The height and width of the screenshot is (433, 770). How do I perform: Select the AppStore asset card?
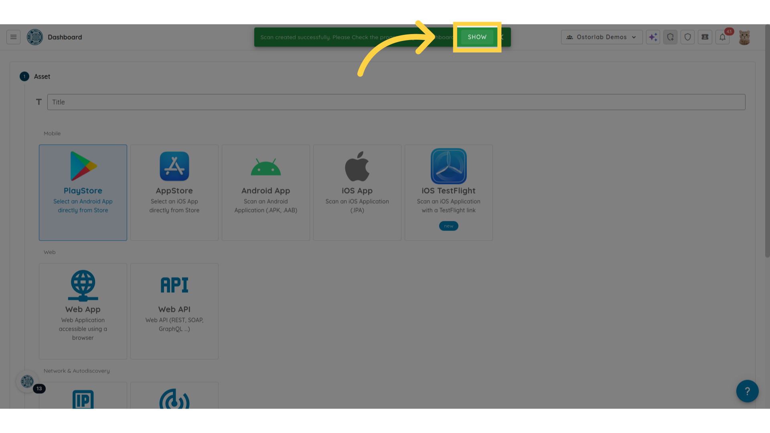point(174,192)
